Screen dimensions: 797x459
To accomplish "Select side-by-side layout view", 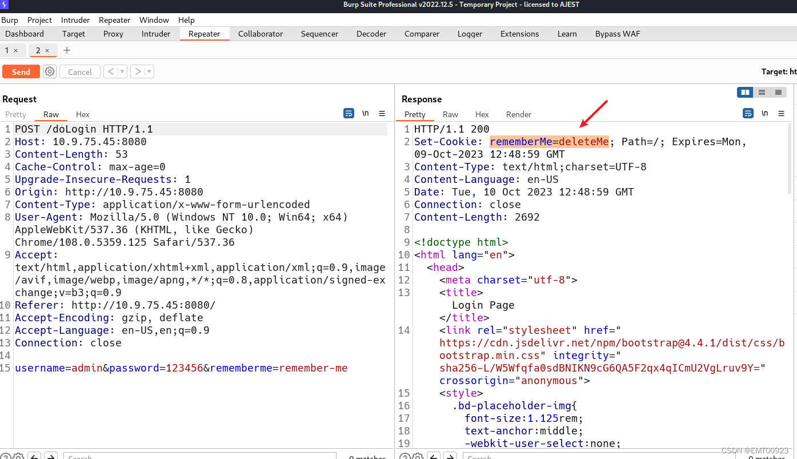I will click(745, 92).
